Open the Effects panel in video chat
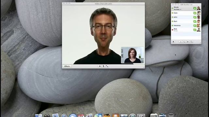 tap(67, 66)
